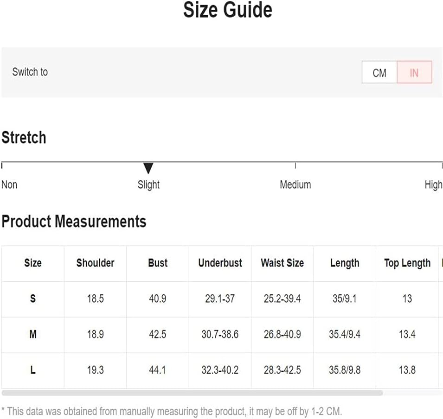Click the Medium stretch label

pos(295,184)
